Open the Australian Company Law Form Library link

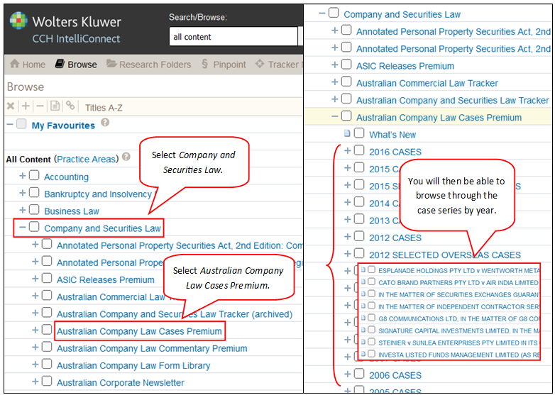133,365
